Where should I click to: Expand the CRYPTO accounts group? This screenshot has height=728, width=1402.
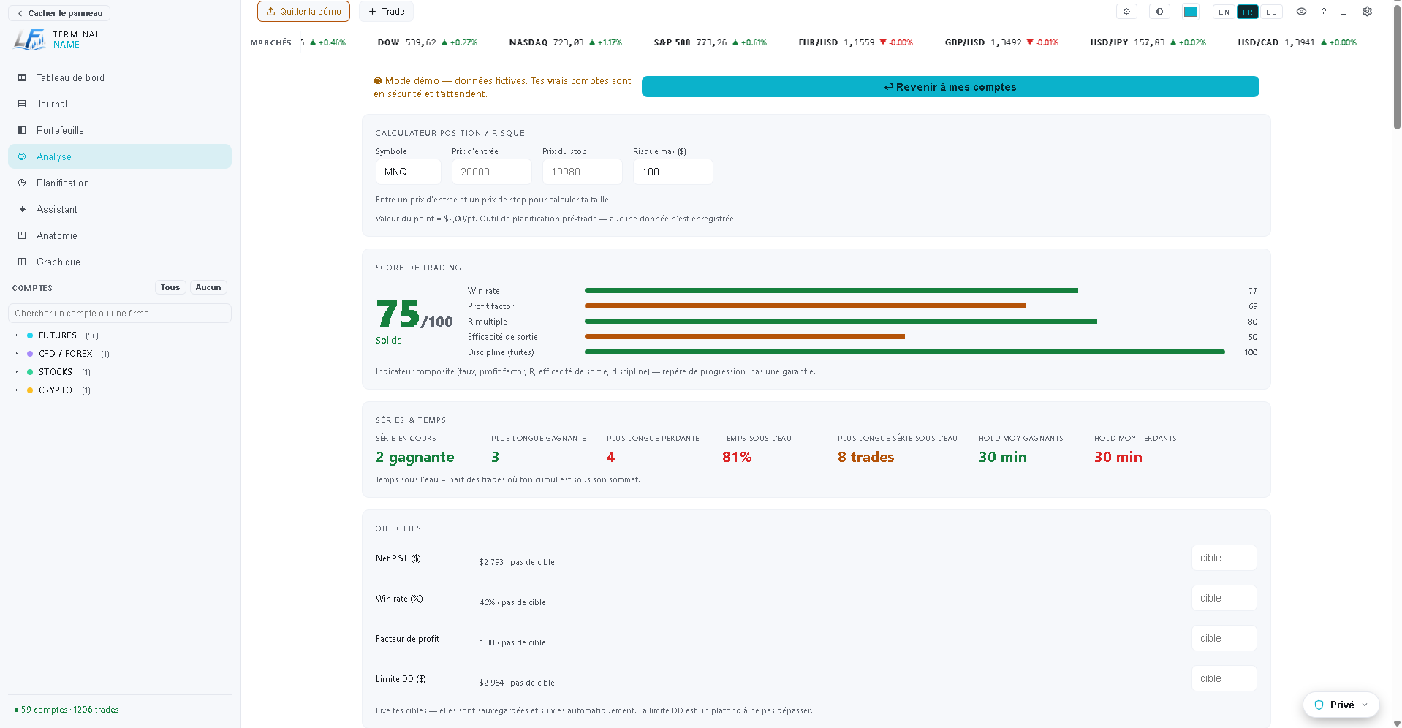coord(17,390)
